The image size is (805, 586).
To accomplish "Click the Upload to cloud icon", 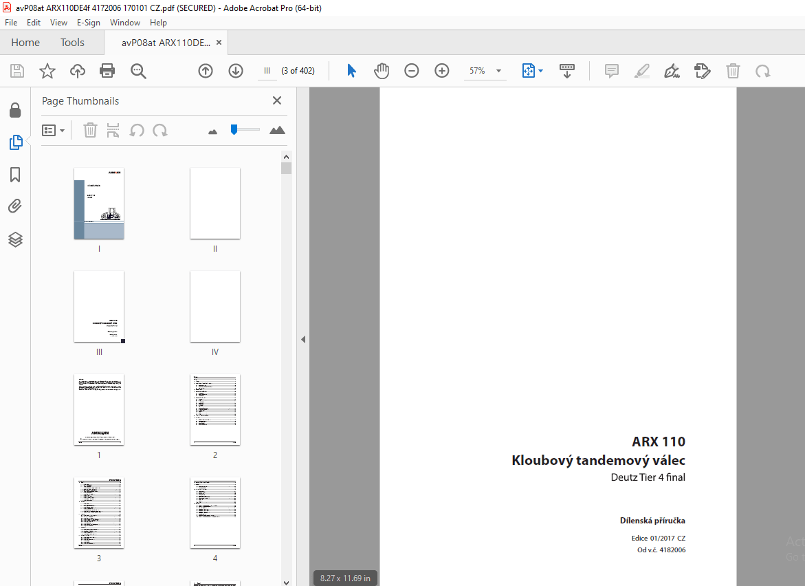I will (77, 71).
